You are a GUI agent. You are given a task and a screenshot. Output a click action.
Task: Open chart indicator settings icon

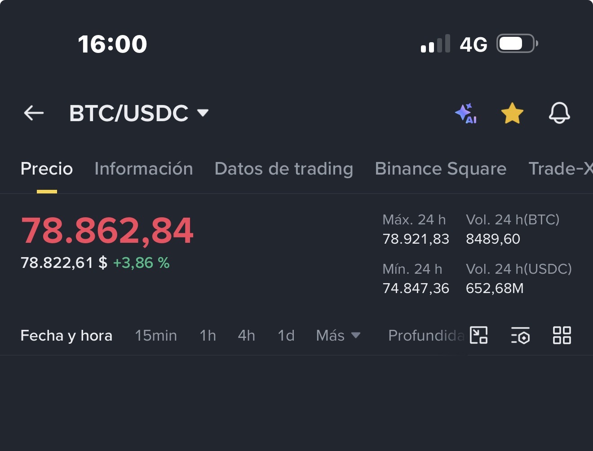click(520, 335)
